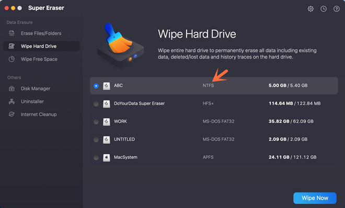Click the Wipe Hard Drive sidebar icon

click(11, 46)
